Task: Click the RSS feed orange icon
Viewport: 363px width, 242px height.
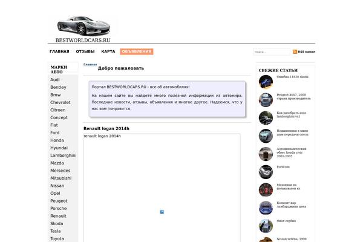Action: pyautogui.click(x=295, y=51)
